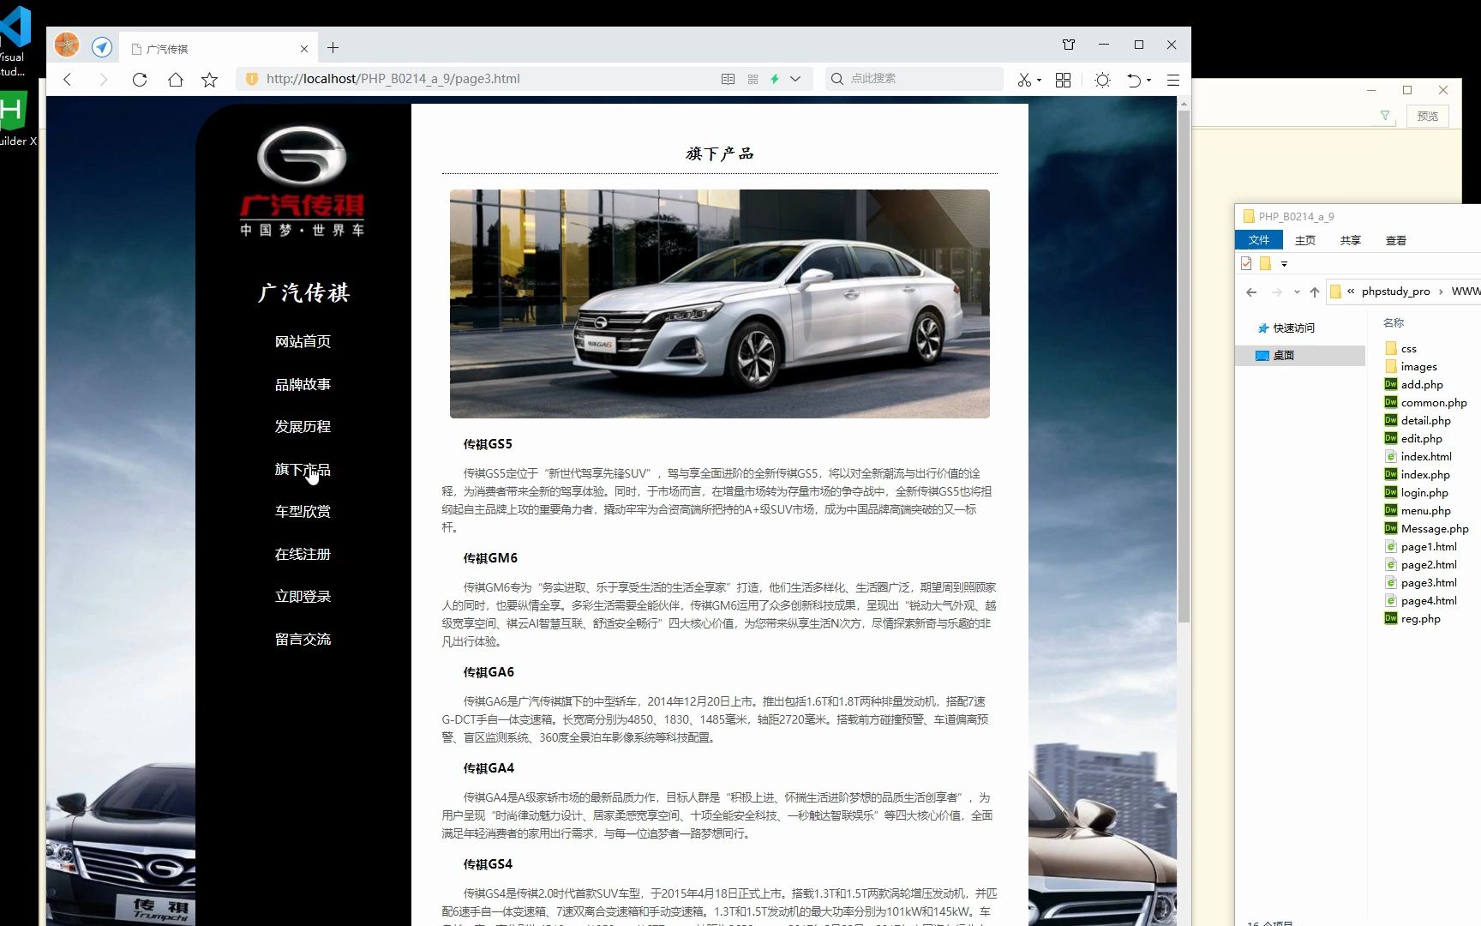Open reader mode icon in the address bar
The height and width of the screenshot is (926, 1481).
728,79
